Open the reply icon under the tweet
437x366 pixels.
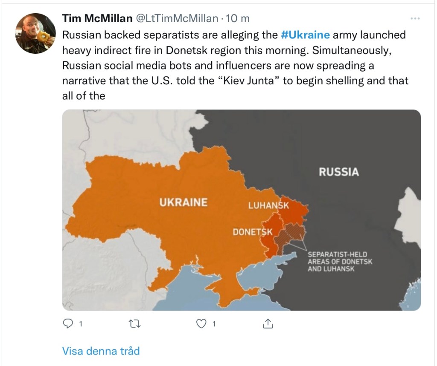coord(68,324)
